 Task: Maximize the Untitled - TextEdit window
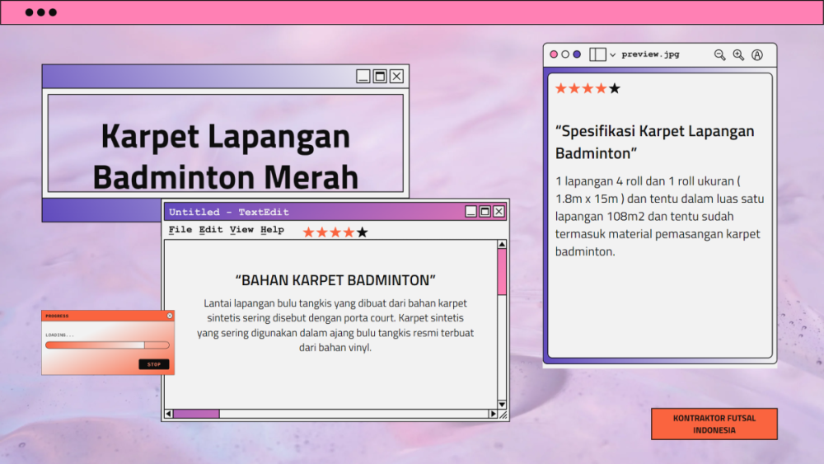pyautogui.click(x=485, y=211)
